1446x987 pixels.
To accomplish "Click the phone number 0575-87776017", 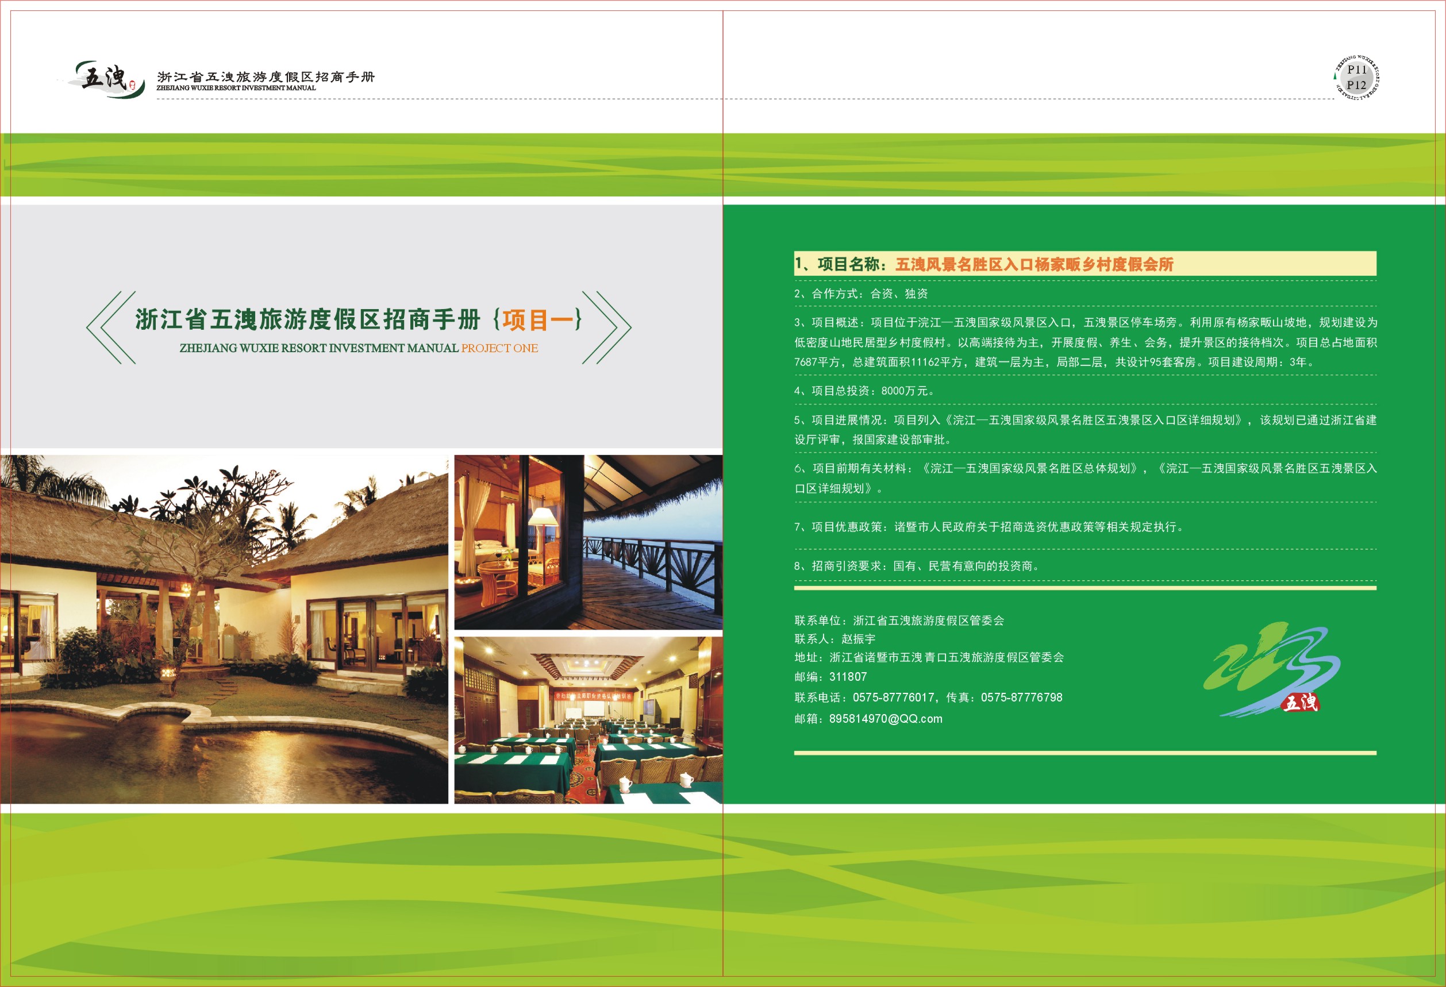I will click(x=894, y=697).
